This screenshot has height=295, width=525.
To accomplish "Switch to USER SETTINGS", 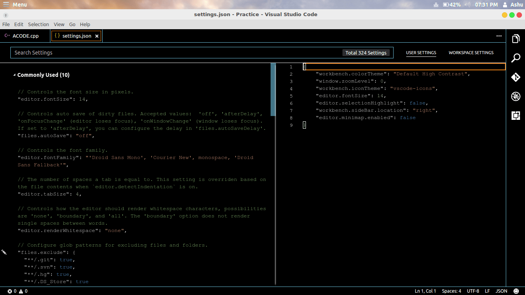I will click(421, 53).
